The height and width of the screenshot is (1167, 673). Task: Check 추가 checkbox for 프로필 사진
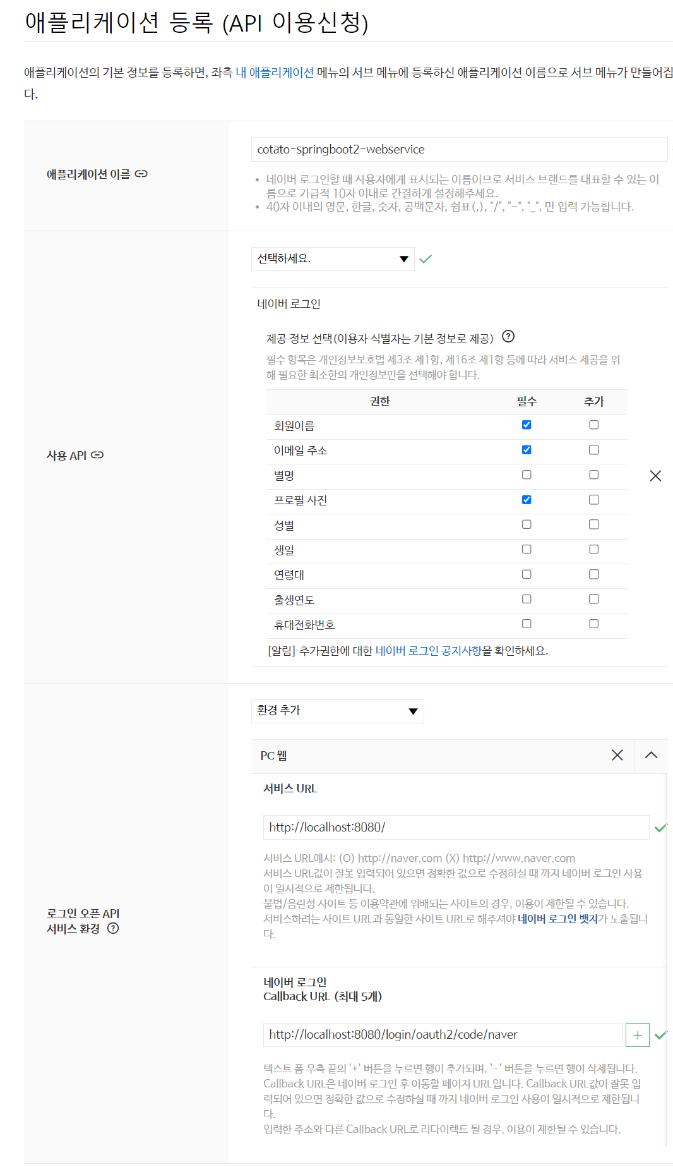[x=594, y=500]
